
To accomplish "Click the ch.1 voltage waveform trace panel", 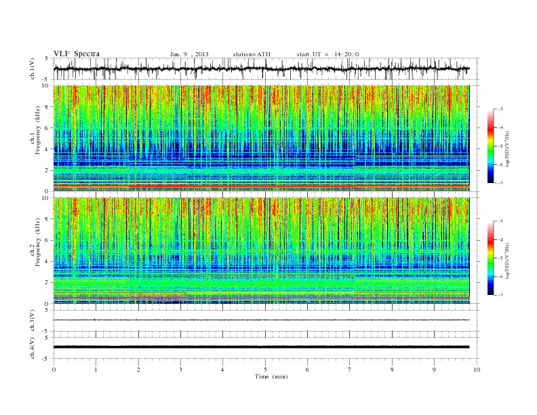I will point(266,68).
